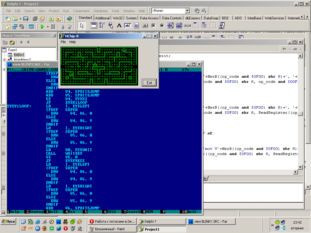Expand the MainMenu1 node in Object TreeView
This screenshot has height=233, width=311.
tap(5, 60)
